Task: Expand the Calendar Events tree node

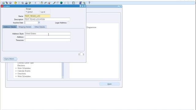Action: 16,71
